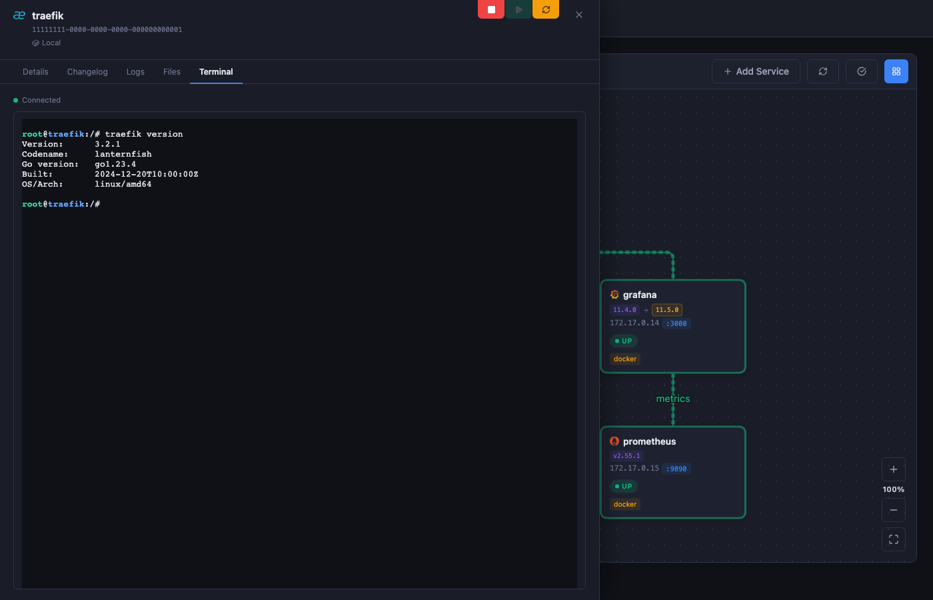This screenshot has width=933, height=600.
Task: Click the green start play button
Action: pyautogui.click(x=518, y=9)
